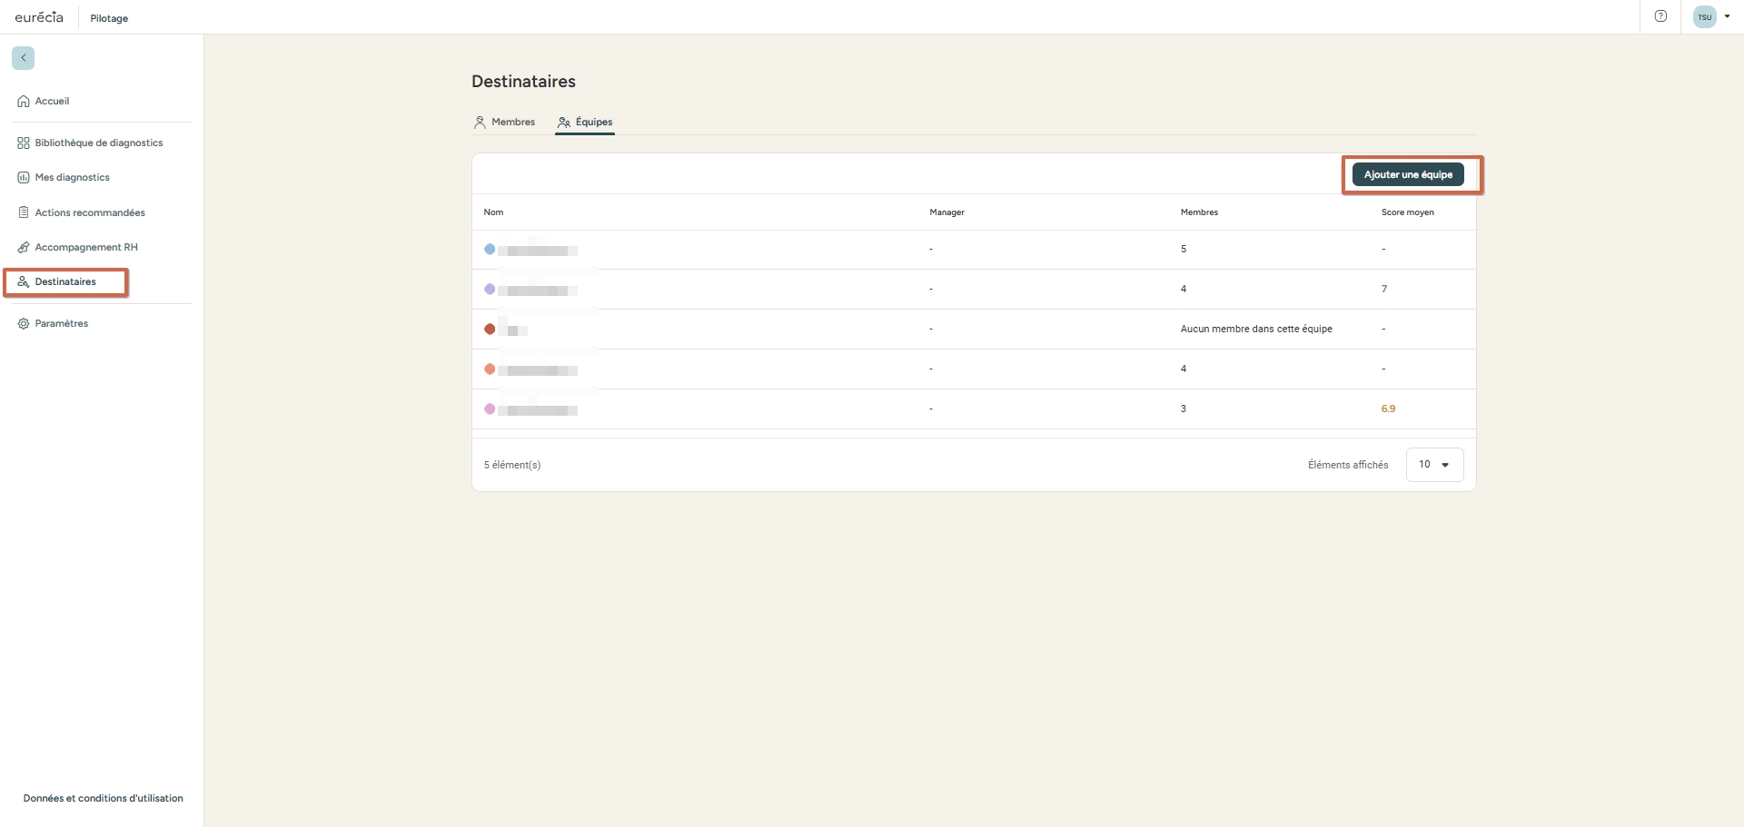The width and height of the screenshot is (1744, 827).
Task: Click the Pilotage header label
Action: click(109, 18)
